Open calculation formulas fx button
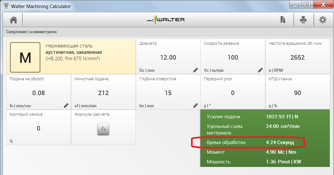Image resolution: width=334 pixels, height=175 pixels. point(103,129)
